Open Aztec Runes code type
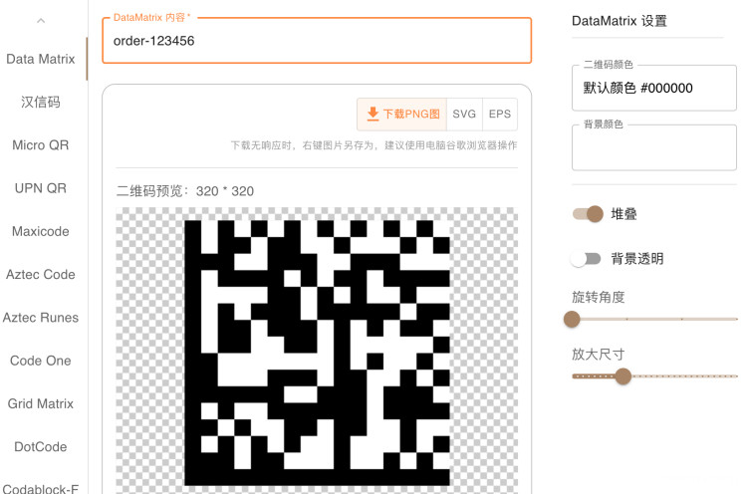Image resolution: width=747 pixels, height=494 pixels. click(41, 318)
